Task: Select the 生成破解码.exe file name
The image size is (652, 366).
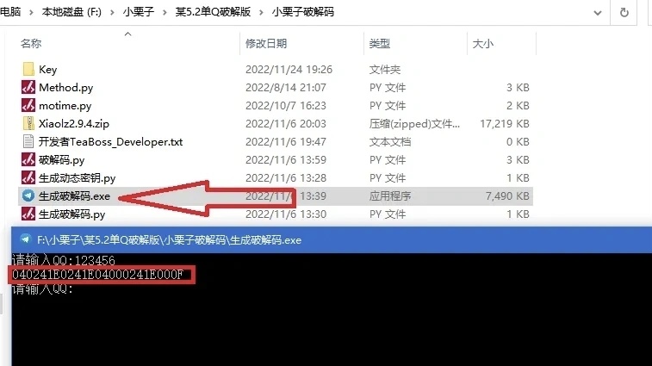Action: tap(74, 196)
